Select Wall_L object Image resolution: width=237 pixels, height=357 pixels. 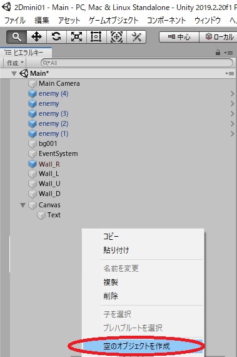49,173
